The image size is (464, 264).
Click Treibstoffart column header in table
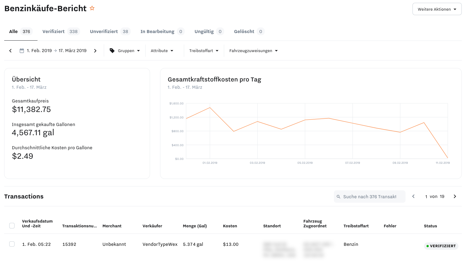point(356,226)
